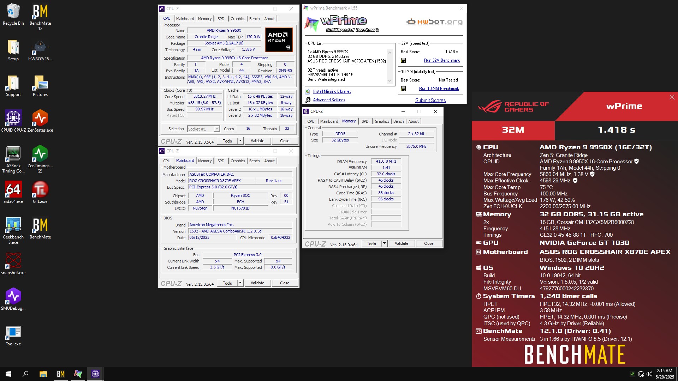
Task: Close the BenchMate result panel
Action: pyautogui.click(x=672, y=97)
